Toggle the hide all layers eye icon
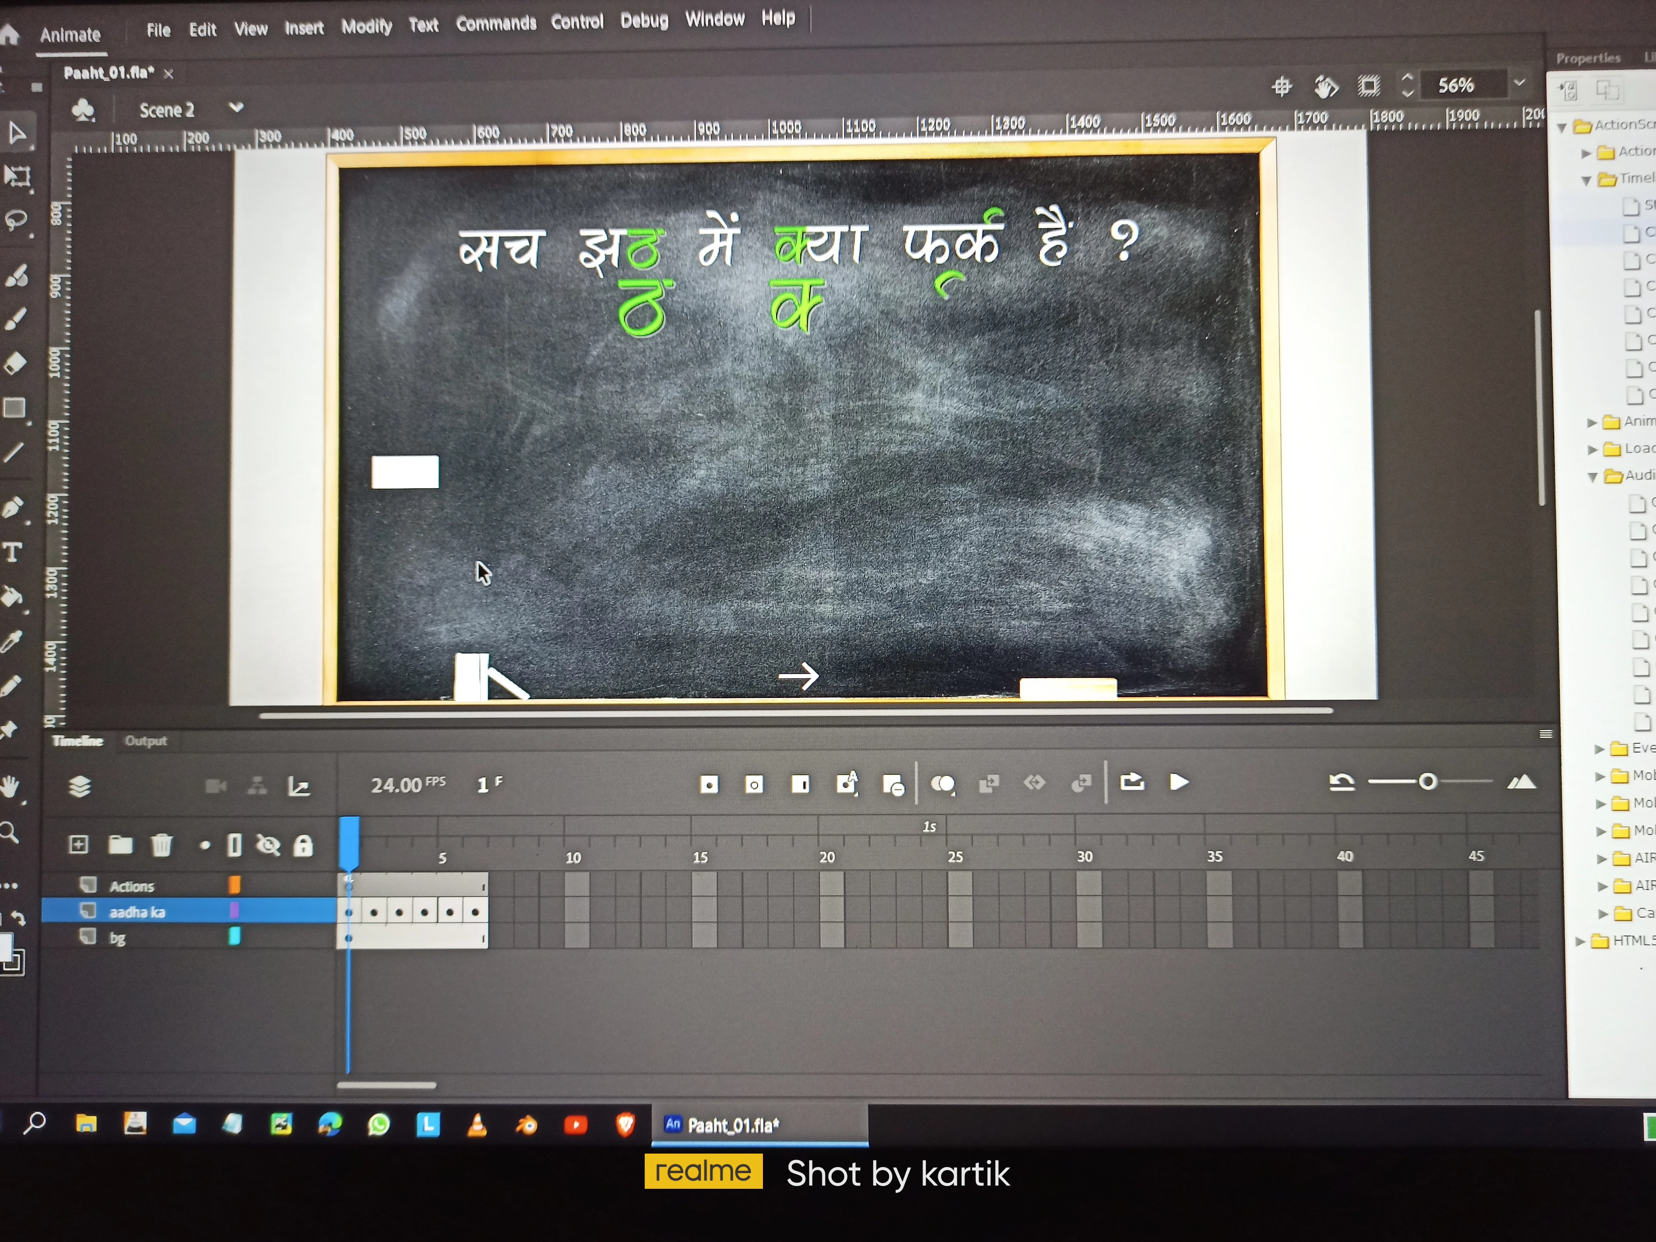The width and height of the screenshot is (1656, 1242). tap(267, 845)
